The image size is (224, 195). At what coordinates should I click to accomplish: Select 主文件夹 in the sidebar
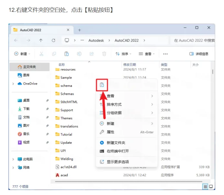(29, 67)
